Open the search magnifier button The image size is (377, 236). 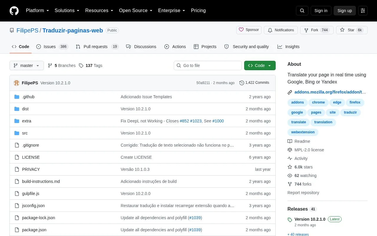click(302, 11)
